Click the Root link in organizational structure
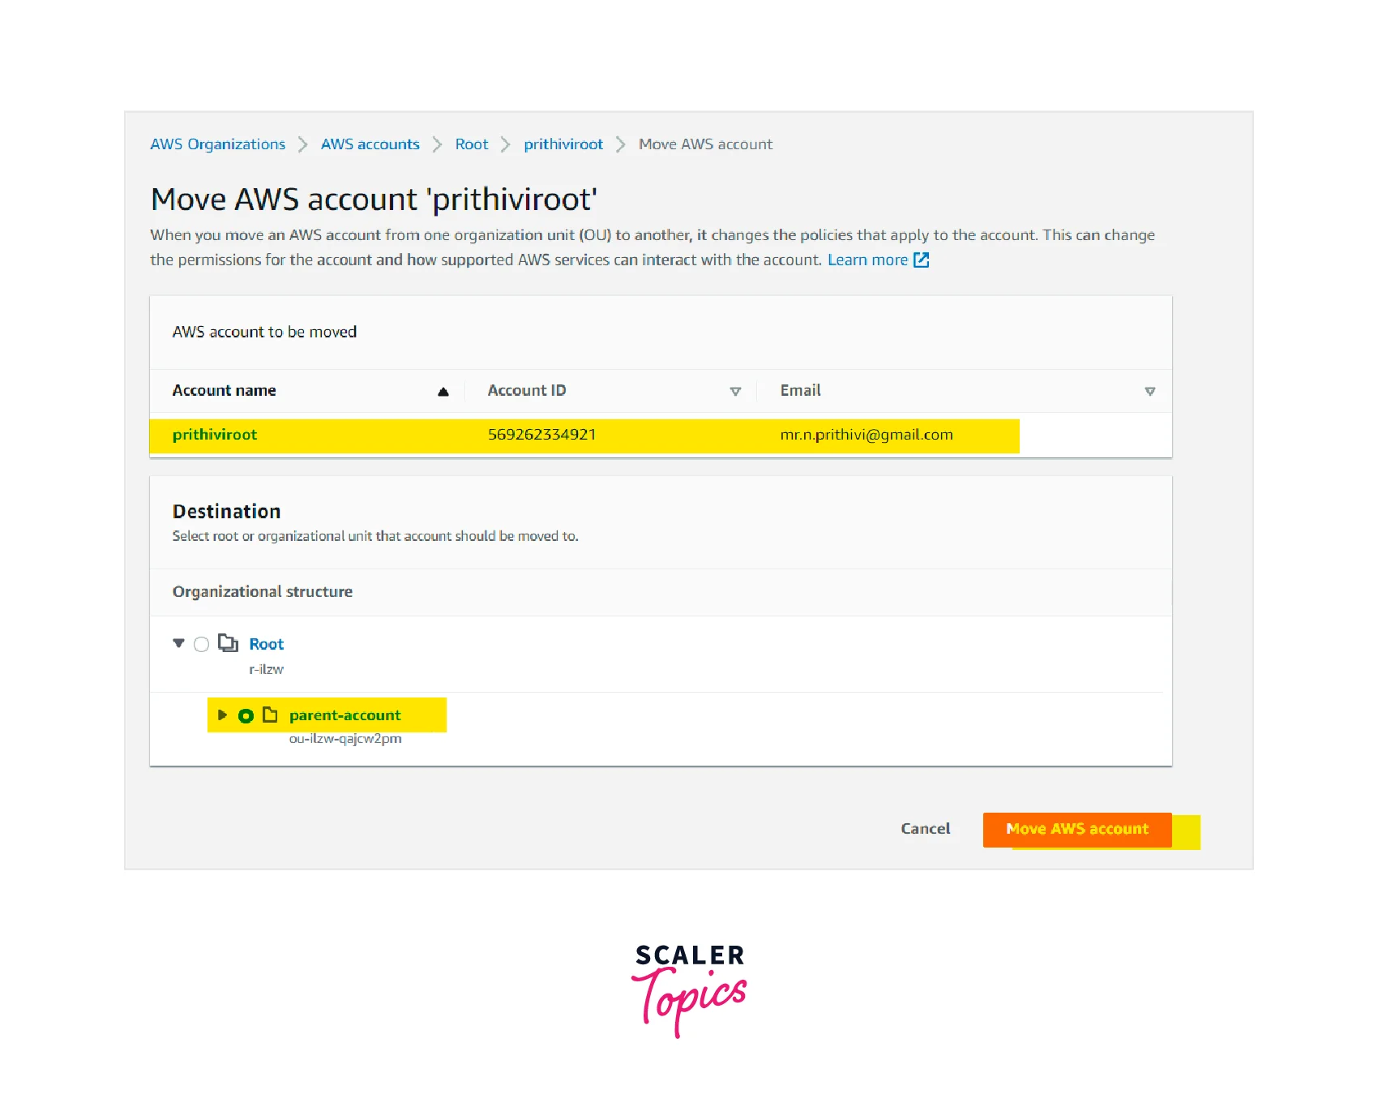Viewport: 1378px width, 1116px height. [x=266, y=645]
